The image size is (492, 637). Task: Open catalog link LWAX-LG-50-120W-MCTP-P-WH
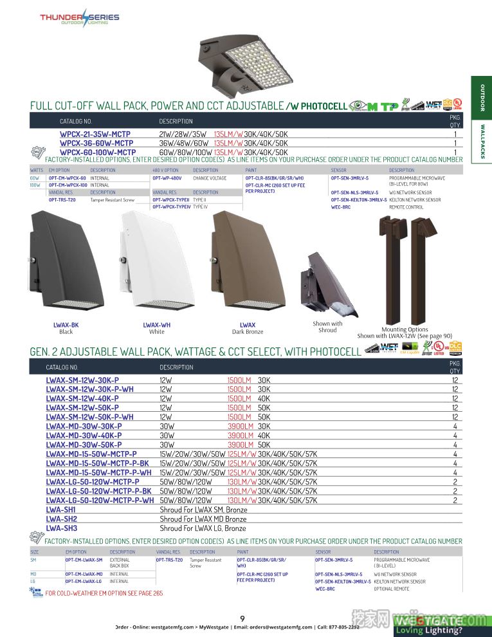click(100, 501)
